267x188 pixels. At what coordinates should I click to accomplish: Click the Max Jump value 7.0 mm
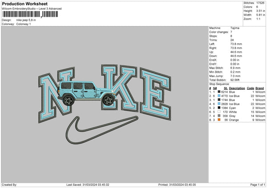coord(235,76)
